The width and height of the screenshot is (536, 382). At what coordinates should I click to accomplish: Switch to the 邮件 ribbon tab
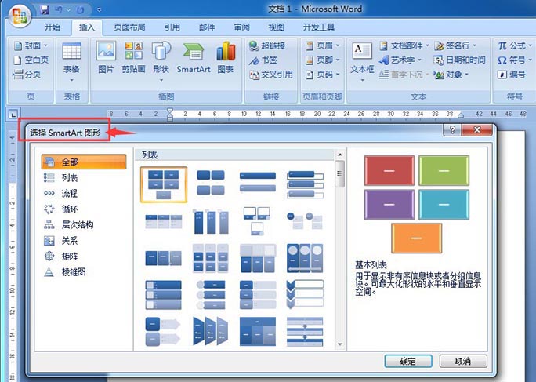pyautogui.click(x=207, y=27)
